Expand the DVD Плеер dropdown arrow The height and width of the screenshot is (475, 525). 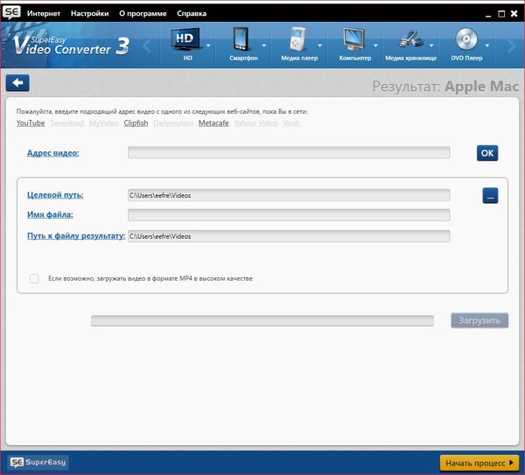(x=487, y=45)
